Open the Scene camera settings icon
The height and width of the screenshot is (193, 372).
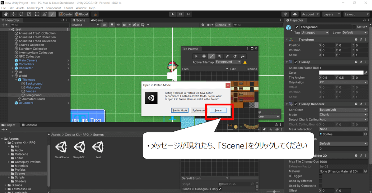coord(209,25)
